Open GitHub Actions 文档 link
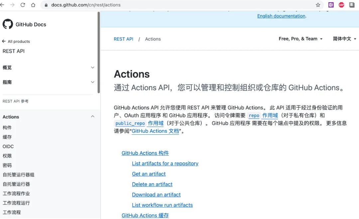 155,131
